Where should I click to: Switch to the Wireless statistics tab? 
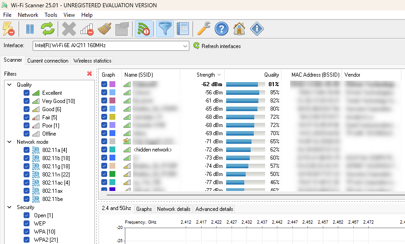tap(92, 61)
